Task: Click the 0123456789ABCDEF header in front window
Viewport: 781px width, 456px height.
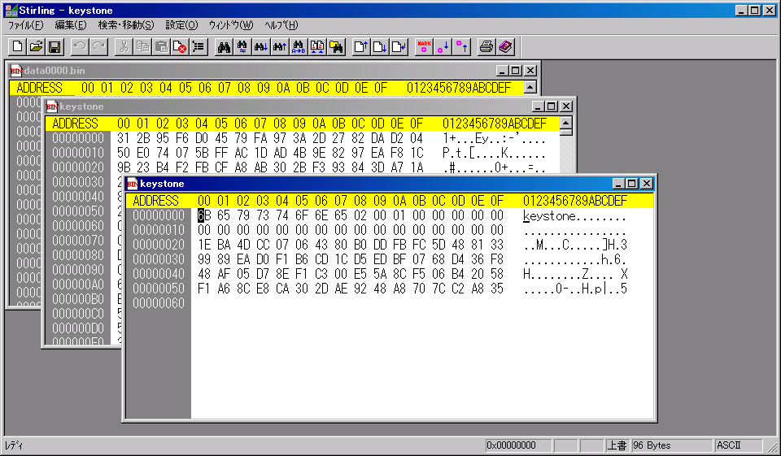Action: (575, 201)
